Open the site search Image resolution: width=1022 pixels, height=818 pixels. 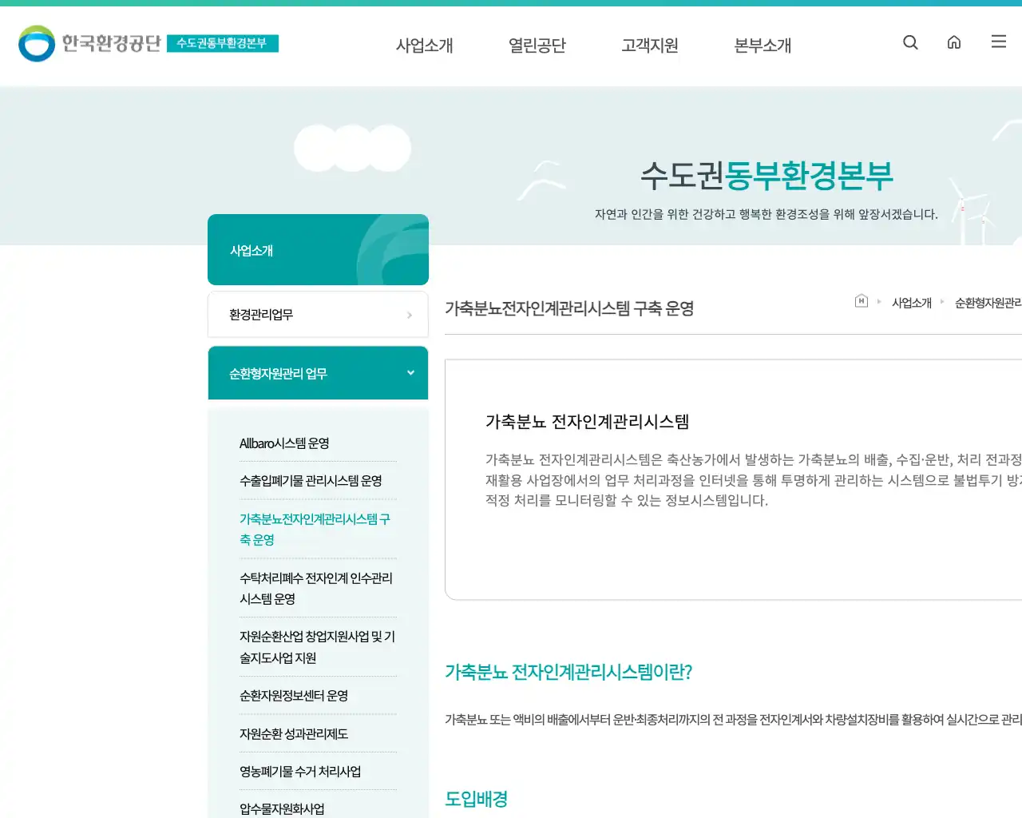tap(910, 42)
